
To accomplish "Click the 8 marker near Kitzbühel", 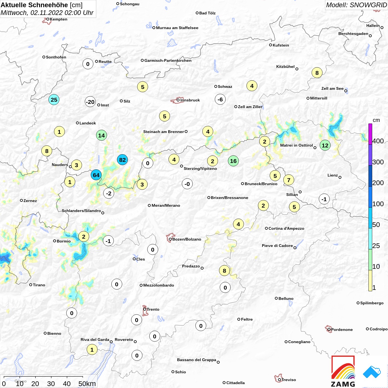I will pos(317,73).
